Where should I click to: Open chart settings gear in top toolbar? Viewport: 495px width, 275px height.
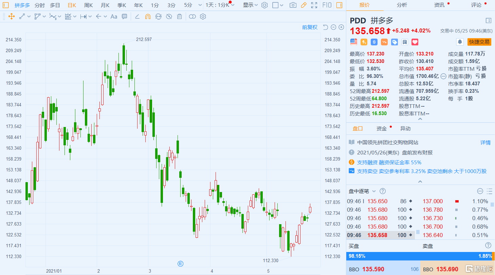click(x=264, y=5)
